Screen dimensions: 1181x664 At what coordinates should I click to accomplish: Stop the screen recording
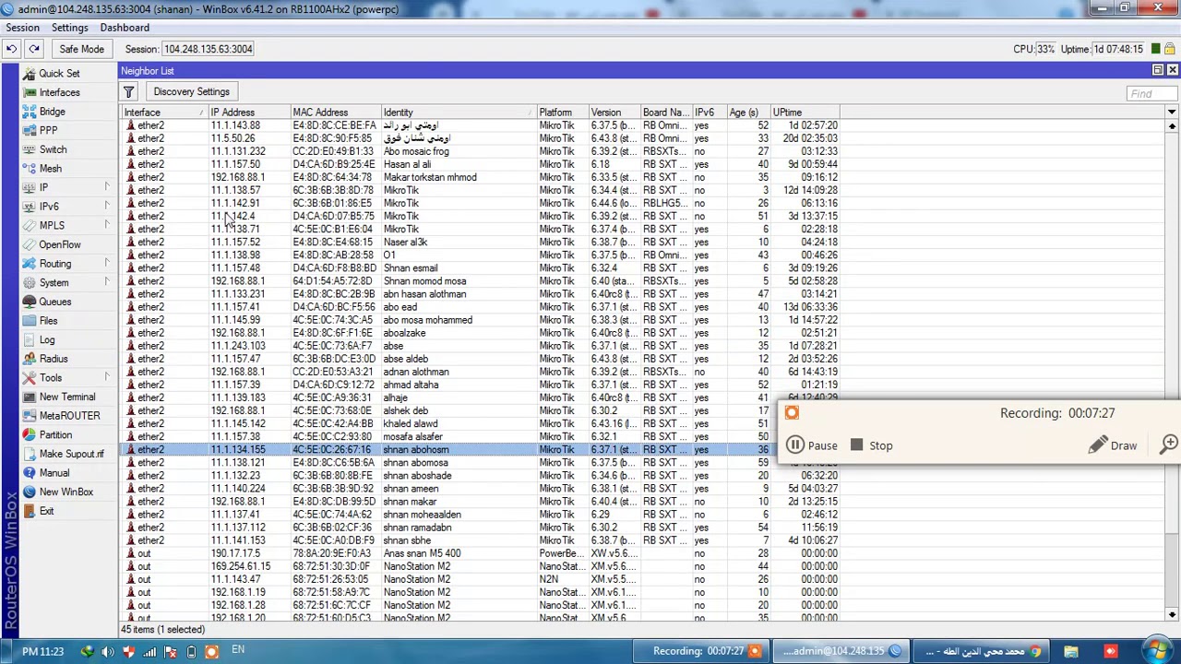pos(872,445)
